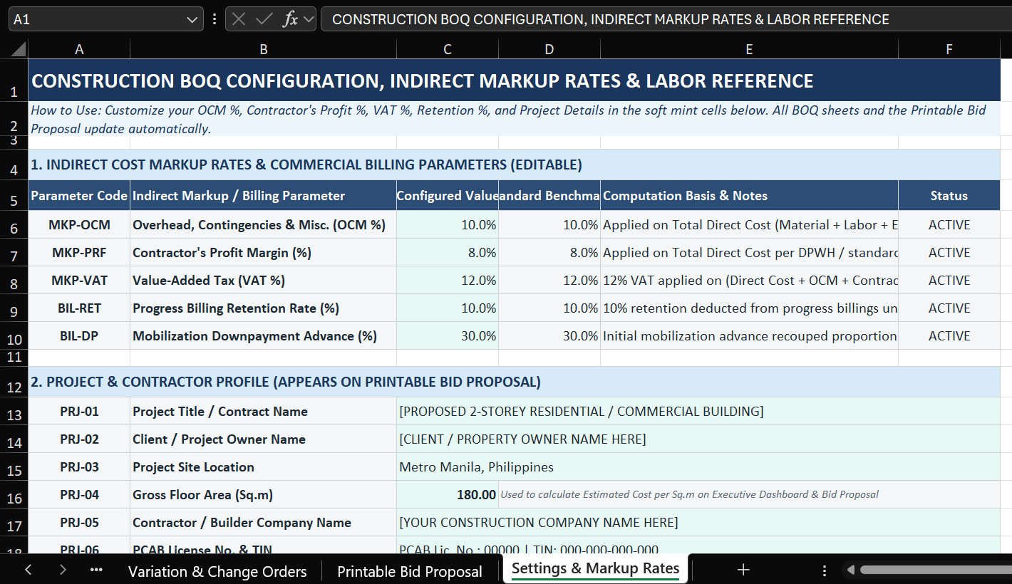Select the Computation Basis & Notes header cell
Viewport: 1012px width, 584px height.
click(749, 196)
